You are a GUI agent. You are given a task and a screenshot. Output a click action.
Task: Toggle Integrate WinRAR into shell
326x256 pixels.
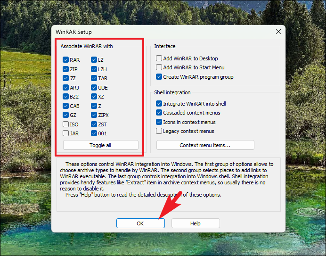pos(159,104)
